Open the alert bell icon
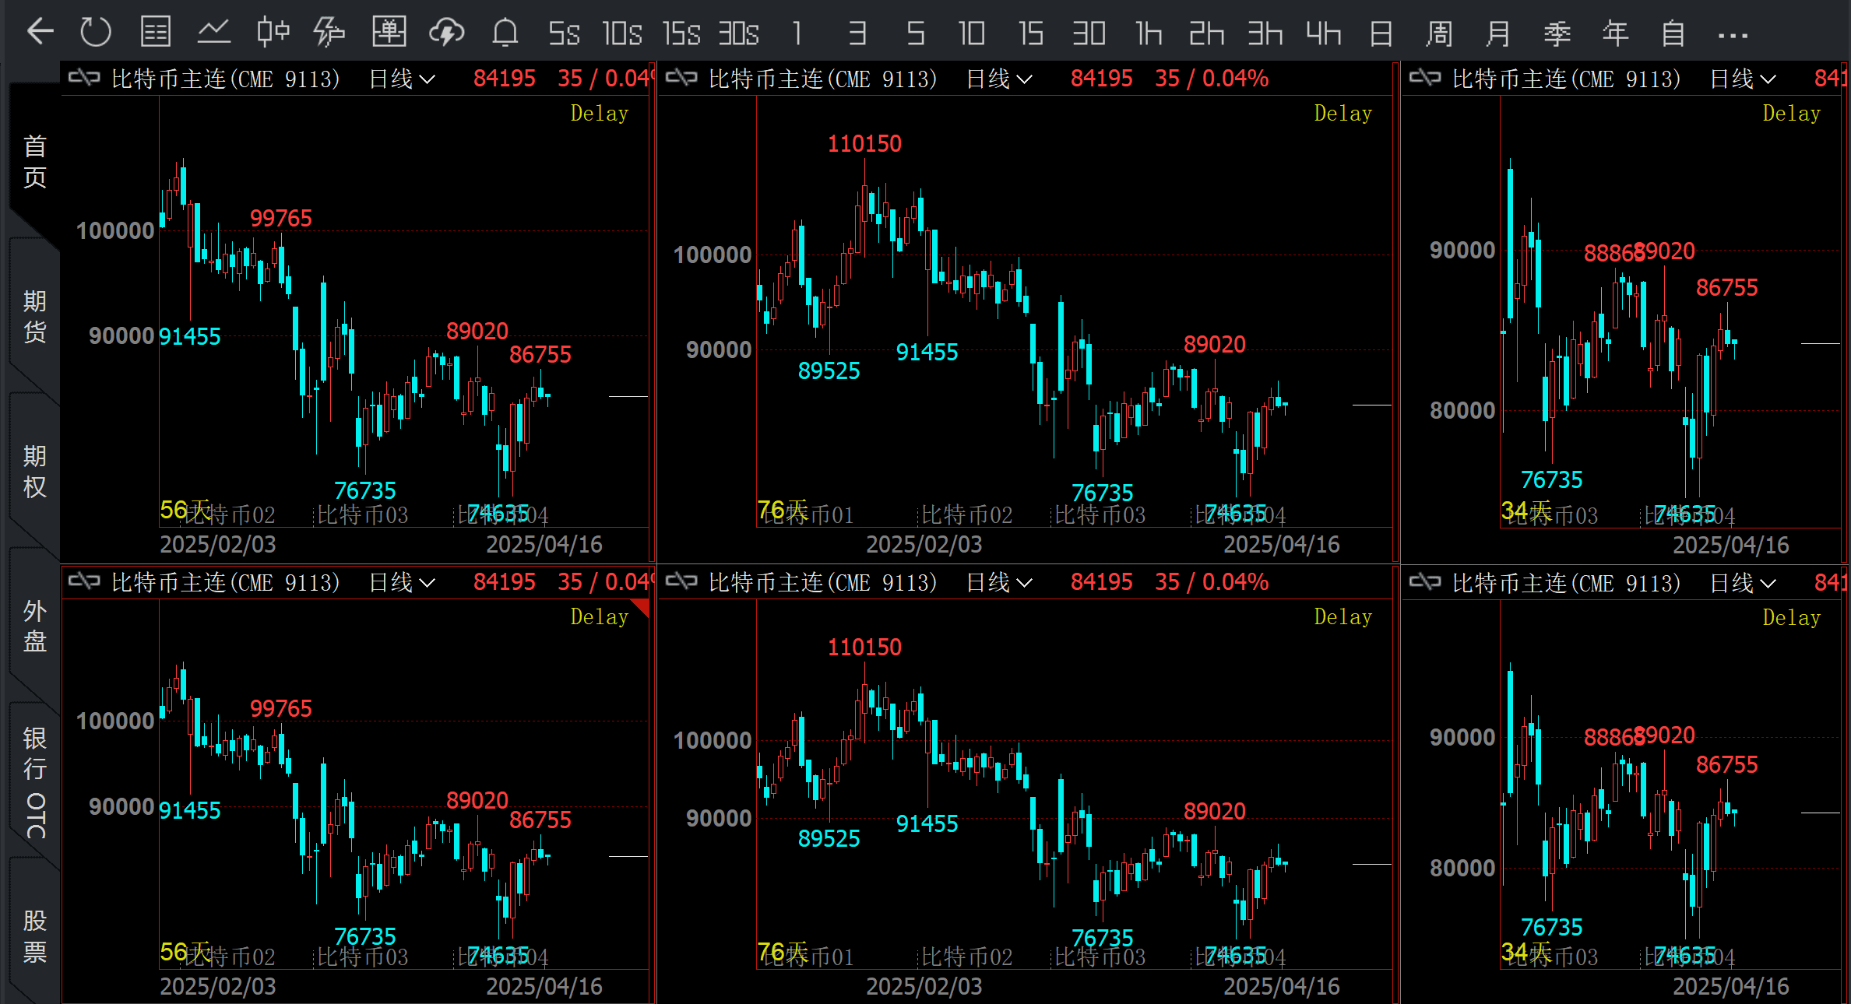 point(505,33)
